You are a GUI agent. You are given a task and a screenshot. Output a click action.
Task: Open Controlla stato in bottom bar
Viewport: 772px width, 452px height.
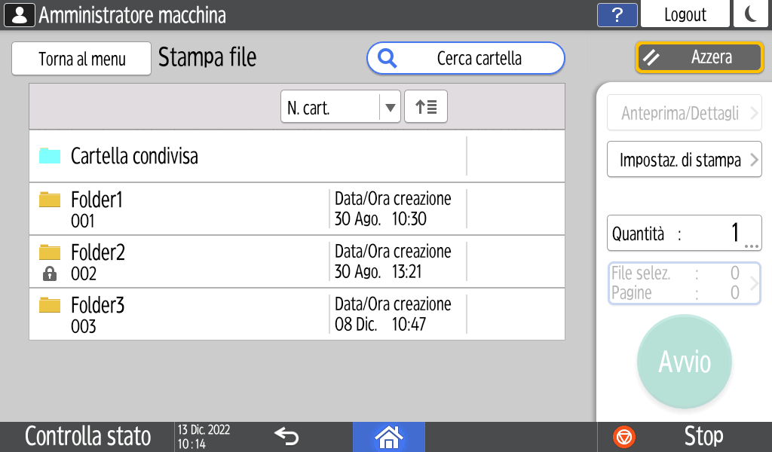[87, 436]
